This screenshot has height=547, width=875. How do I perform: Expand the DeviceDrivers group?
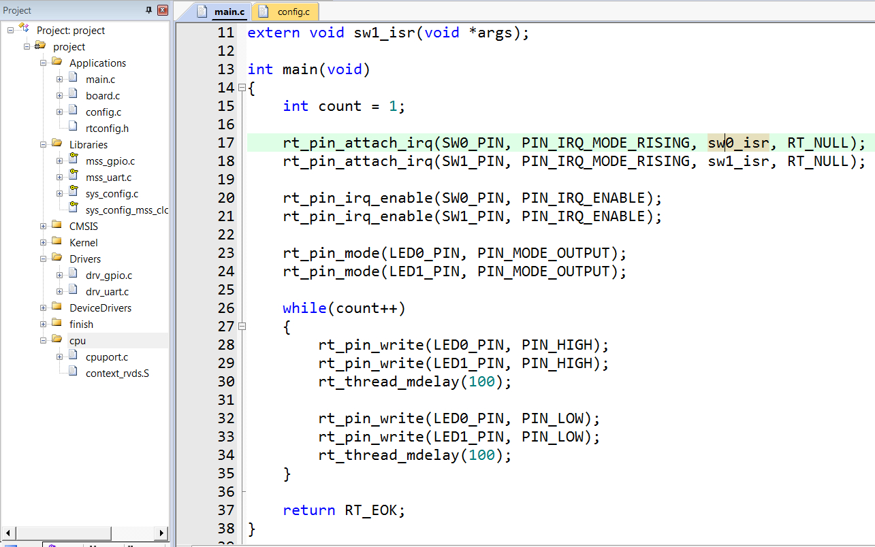pos(44,308)
